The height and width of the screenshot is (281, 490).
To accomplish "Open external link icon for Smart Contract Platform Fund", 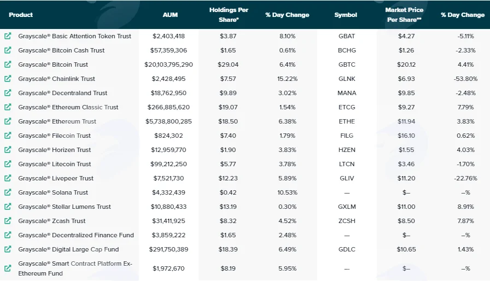I will tap(8, 268).
